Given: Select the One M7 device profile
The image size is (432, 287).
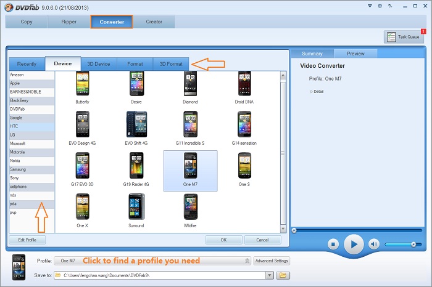Looking at the screenshot, I should point(190,171).
